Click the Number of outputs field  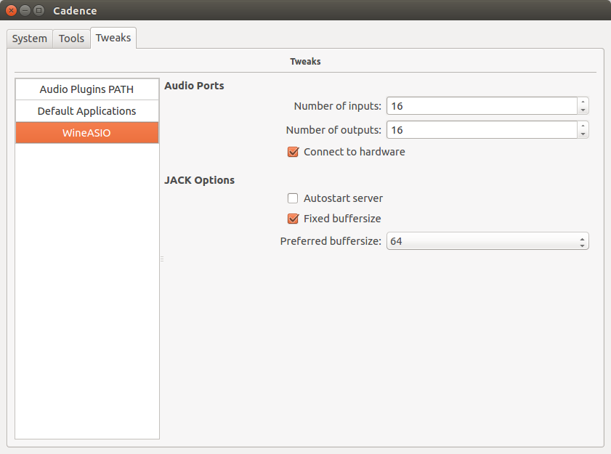(x=482, y=130)
